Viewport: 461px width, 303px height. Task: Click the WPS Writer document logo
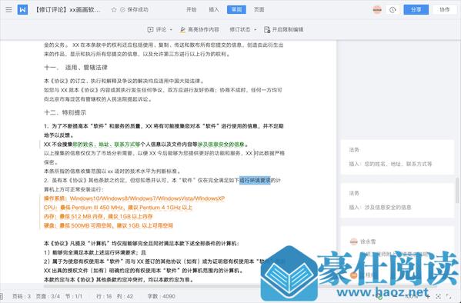pos(22,10)
